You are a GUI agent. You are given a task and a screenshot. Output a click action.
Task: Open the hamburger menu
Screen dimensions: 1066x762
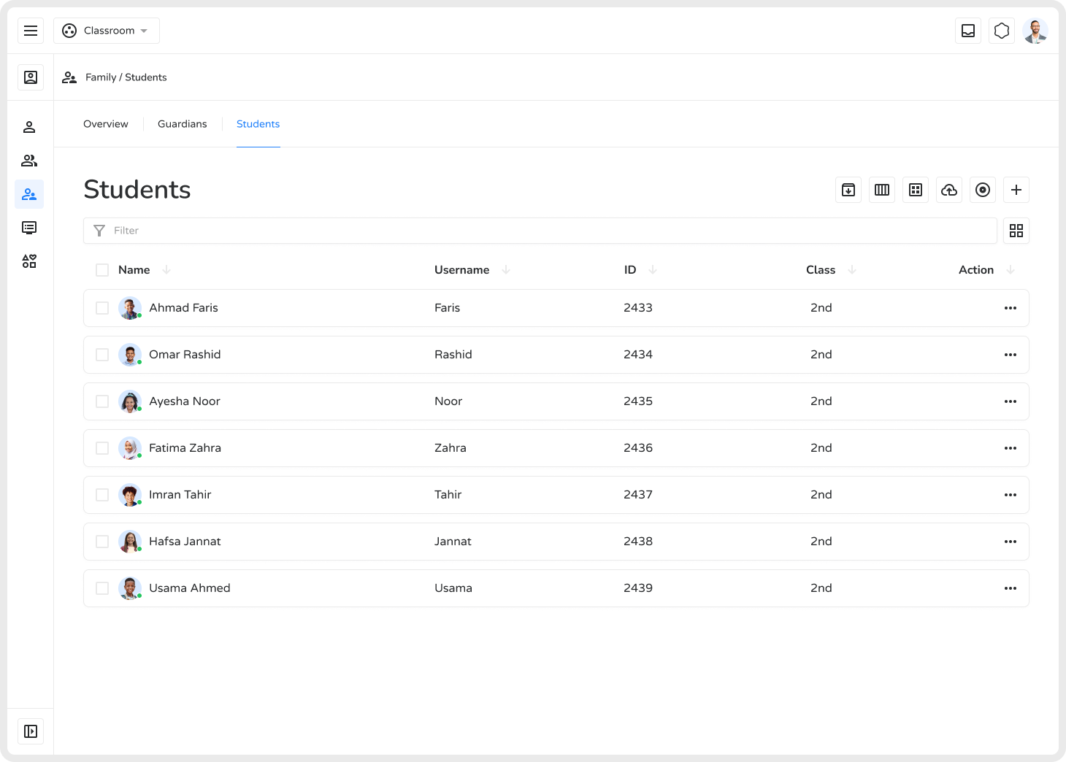(31, 31)
